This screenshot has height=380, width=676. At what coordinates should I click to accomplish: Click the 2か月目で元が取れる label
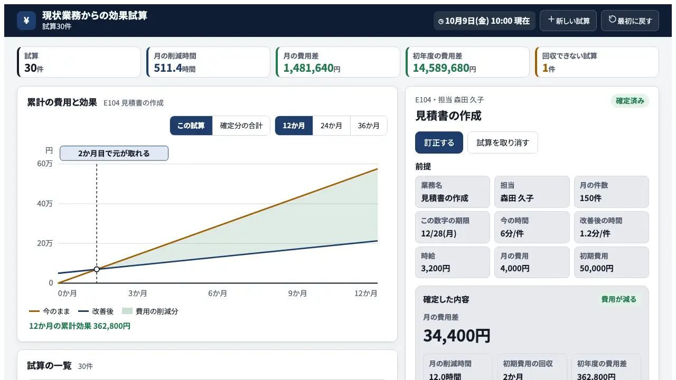pyautogui.click(x=114, y=153)
